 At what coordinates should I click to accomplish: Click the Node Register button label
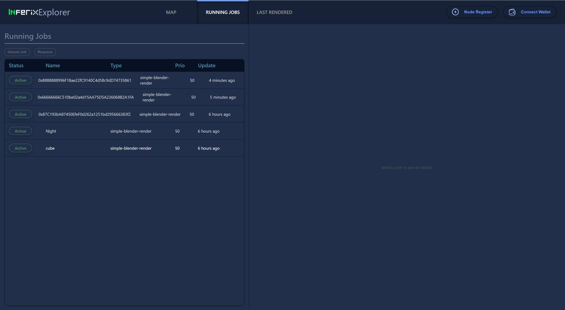tap(478, 12)
